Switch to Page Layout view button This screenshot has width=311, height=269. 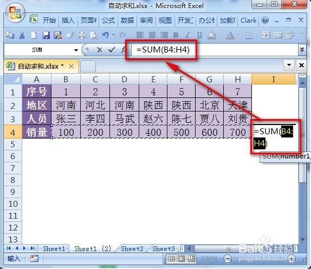181,259
